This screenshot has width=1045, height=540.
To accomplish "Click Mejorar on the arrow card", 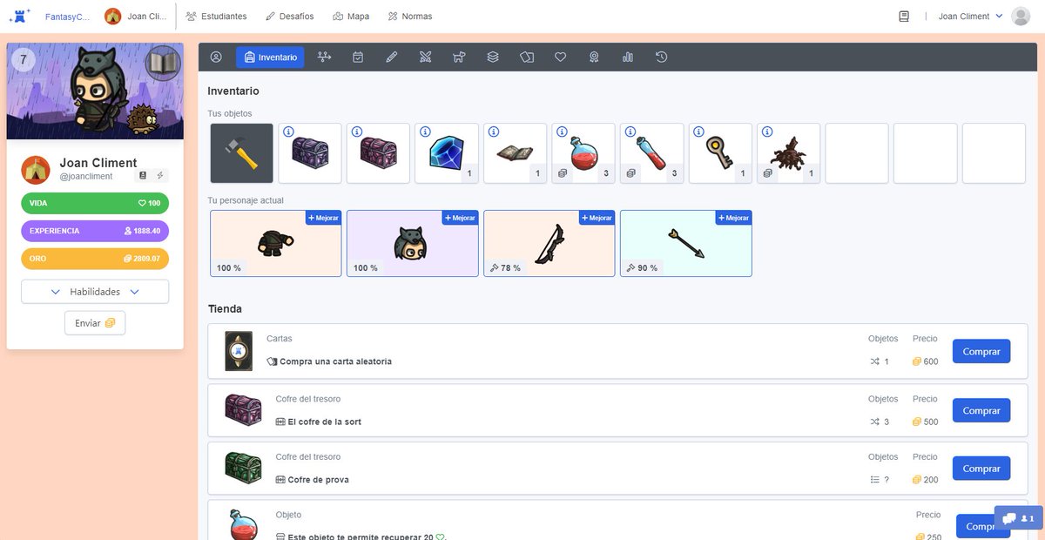I will (733, 218).
